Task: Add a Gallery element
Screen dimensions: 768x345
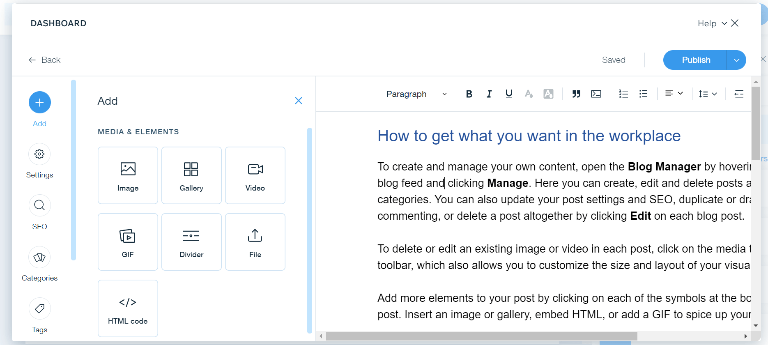Action: coord(191,175)
